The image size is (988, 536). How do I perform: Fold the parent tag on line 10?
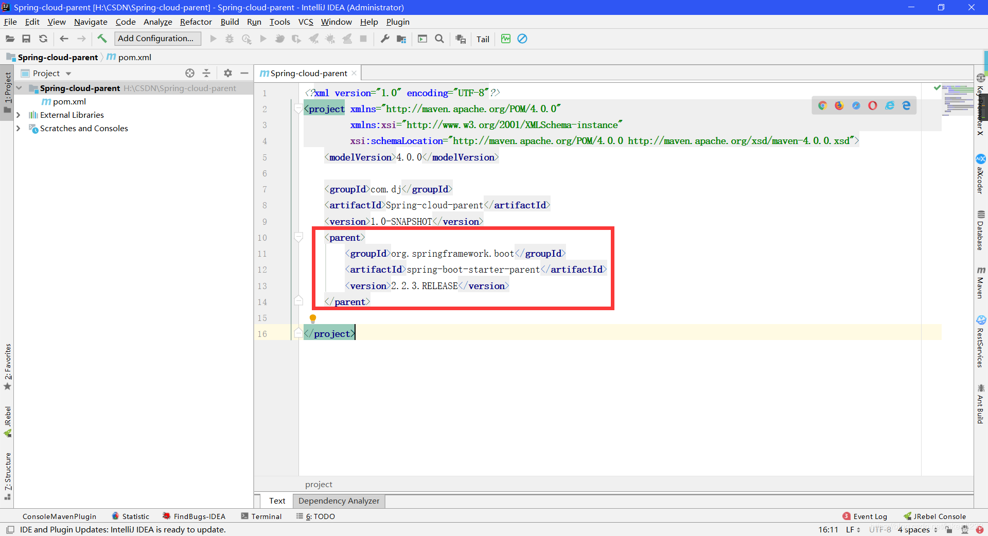[x=298, y=238]
